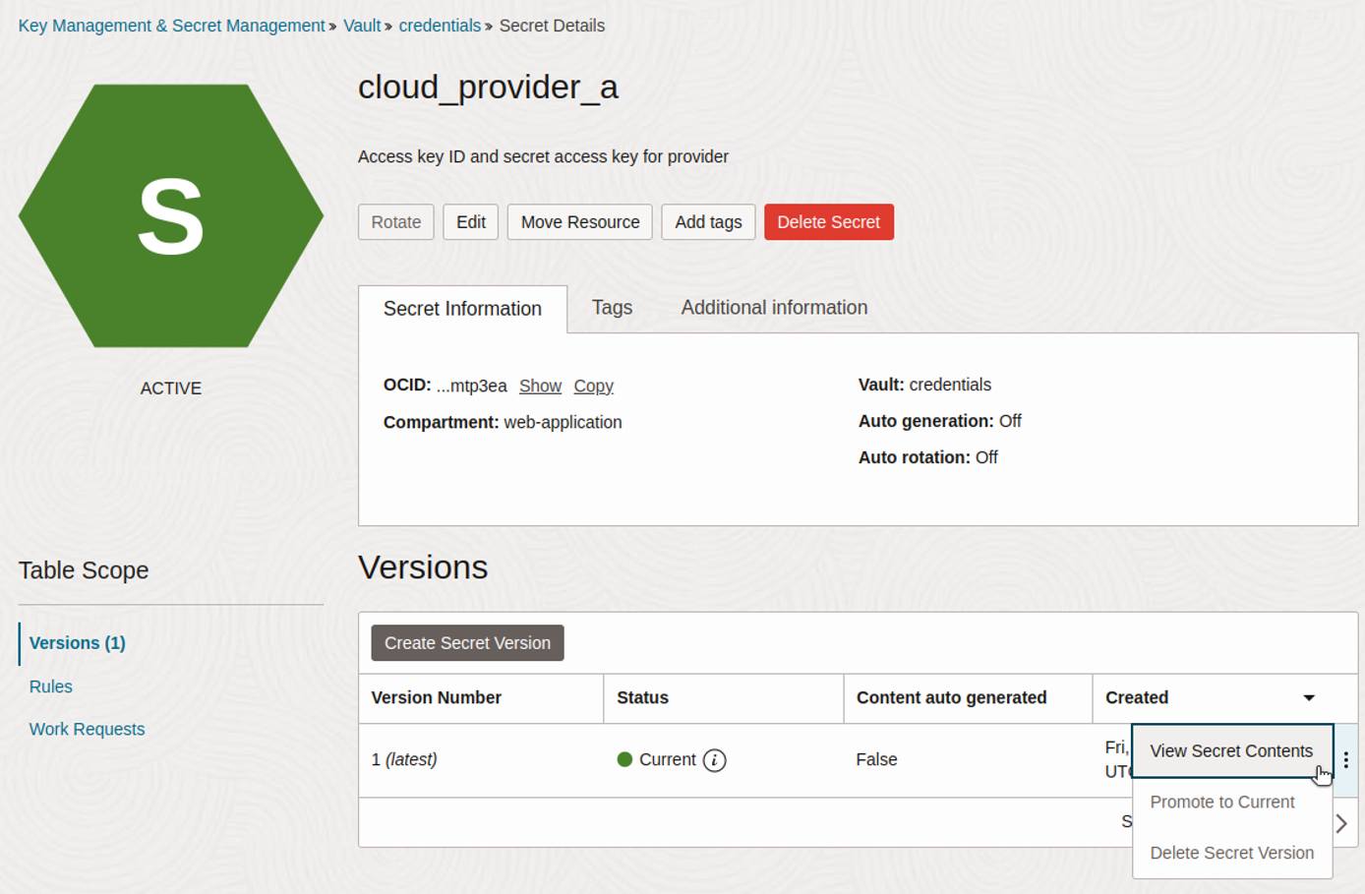The height and width of the screenshot is (894, 1365).
Task: Stay on the Secret Information tab
Action: 462,308
